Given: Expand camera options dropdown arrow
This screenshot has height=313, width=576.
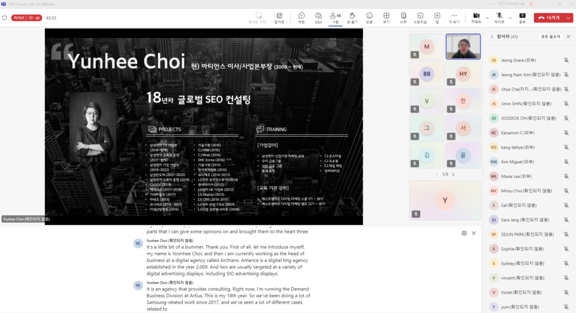Looking at the screenshot, I should (x=487, y=17).
